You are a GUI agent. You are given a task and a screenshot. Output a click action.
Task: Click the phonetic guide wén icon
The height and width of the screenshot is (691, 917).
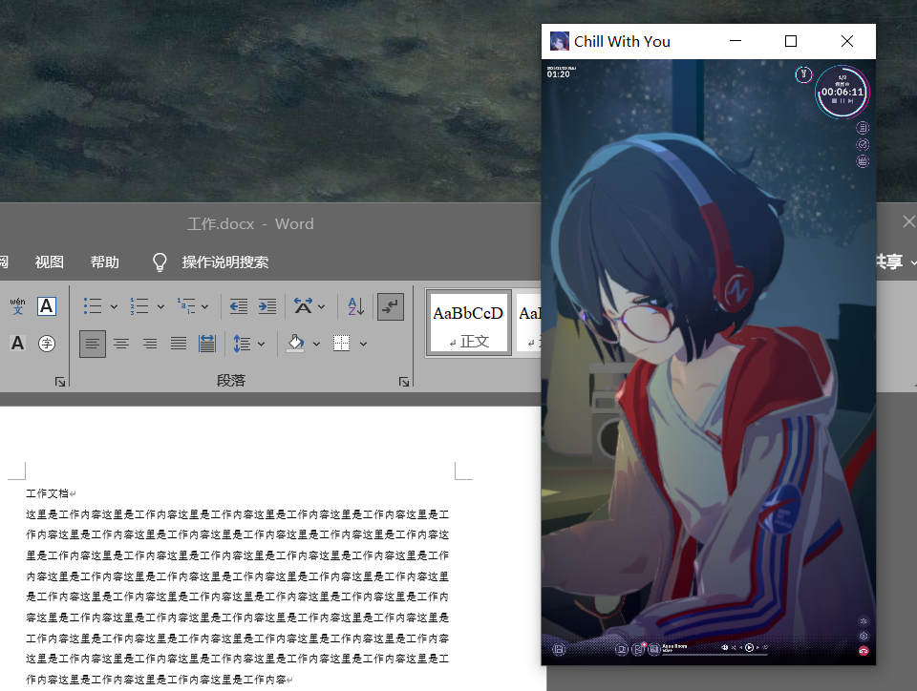point(17,306)
